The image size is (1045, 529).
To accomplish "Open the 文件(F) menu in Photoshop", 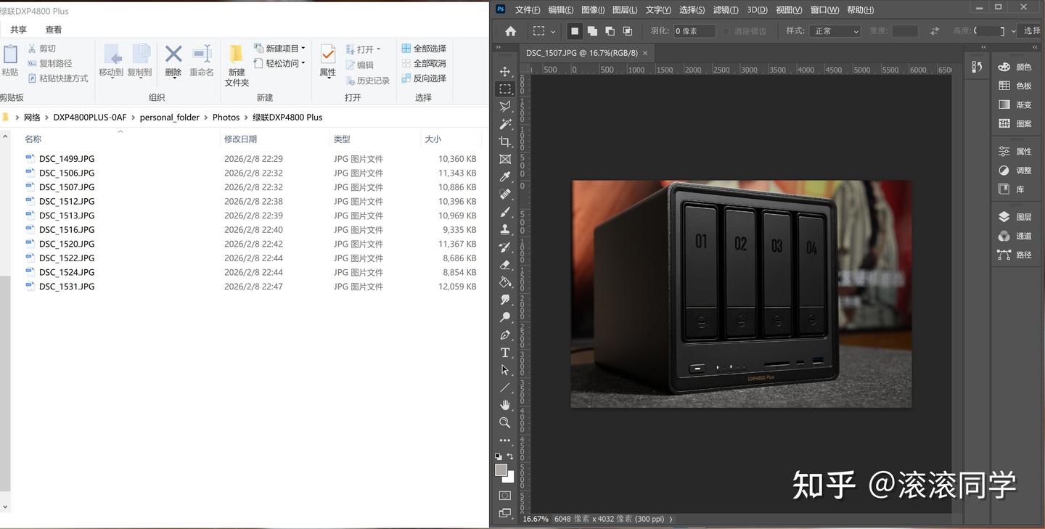I will coord(528,9).
